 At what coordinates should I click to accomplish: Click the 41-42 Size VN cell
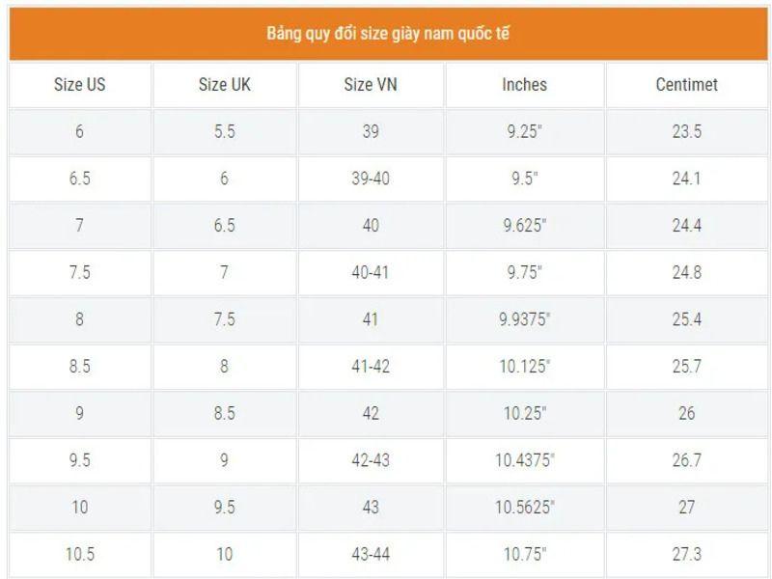tap(371, 367)
